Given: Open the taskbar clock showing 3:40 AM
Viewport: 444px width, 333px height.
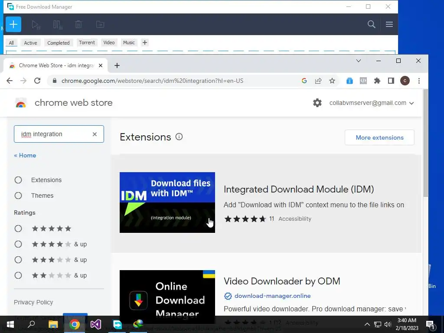Looking at the screenshot, I should (x=407, y=324).
